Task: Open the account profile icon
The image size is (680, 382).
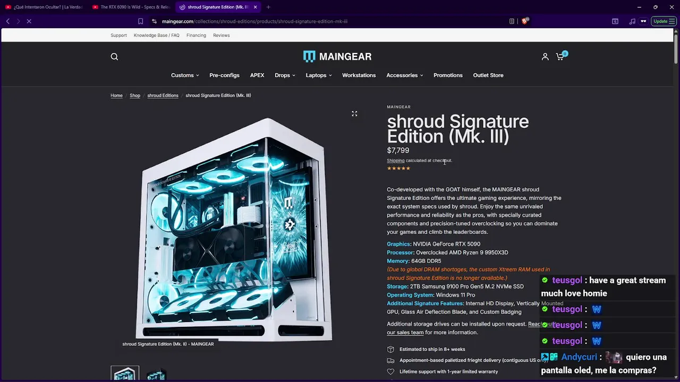Action: [545, 57]
